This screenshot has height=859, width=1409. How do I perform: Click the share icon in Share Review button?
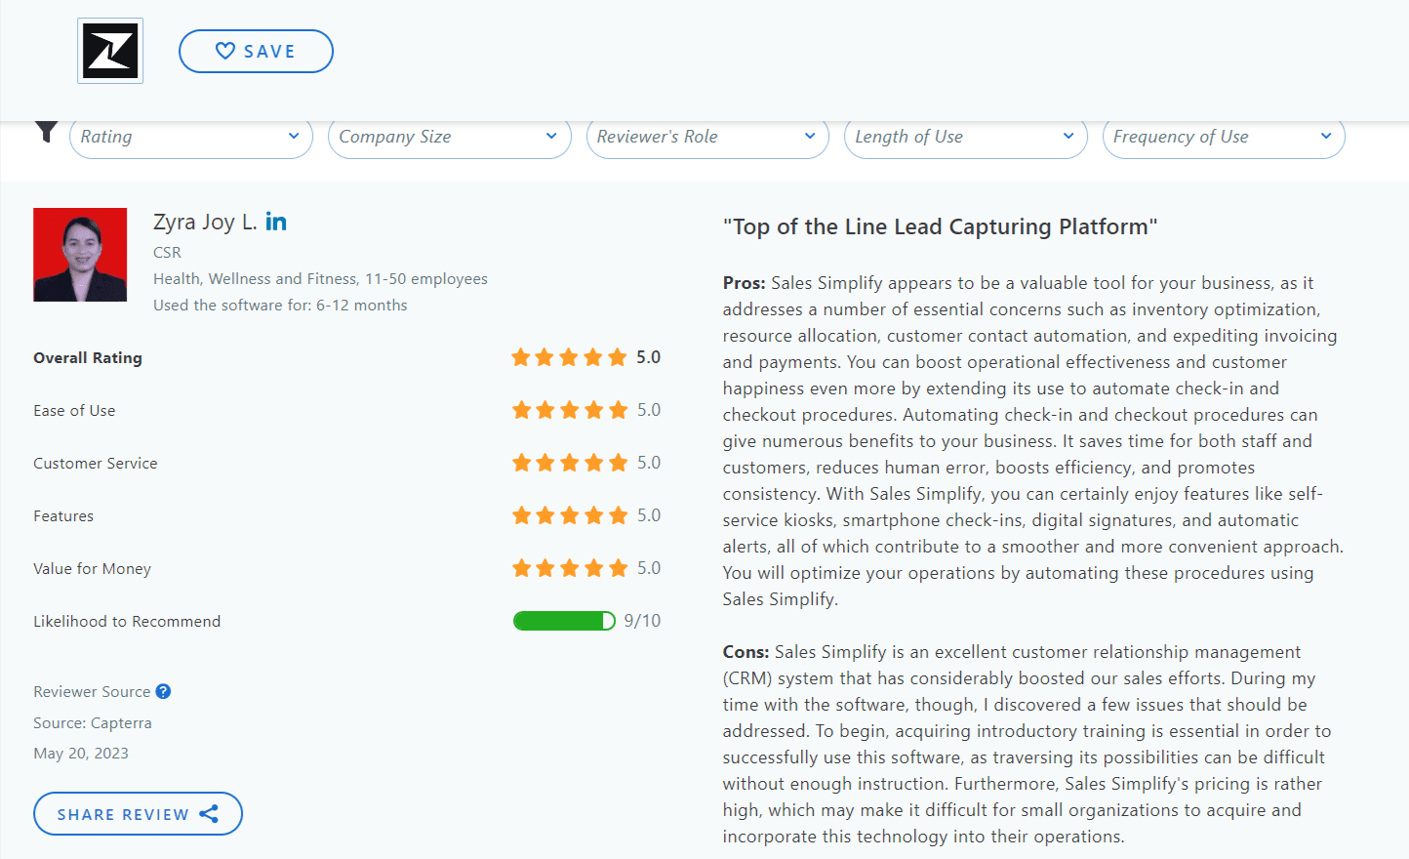point(209,813)
